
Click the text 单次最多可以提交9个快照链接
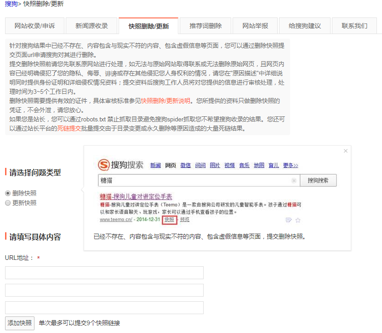80,323
